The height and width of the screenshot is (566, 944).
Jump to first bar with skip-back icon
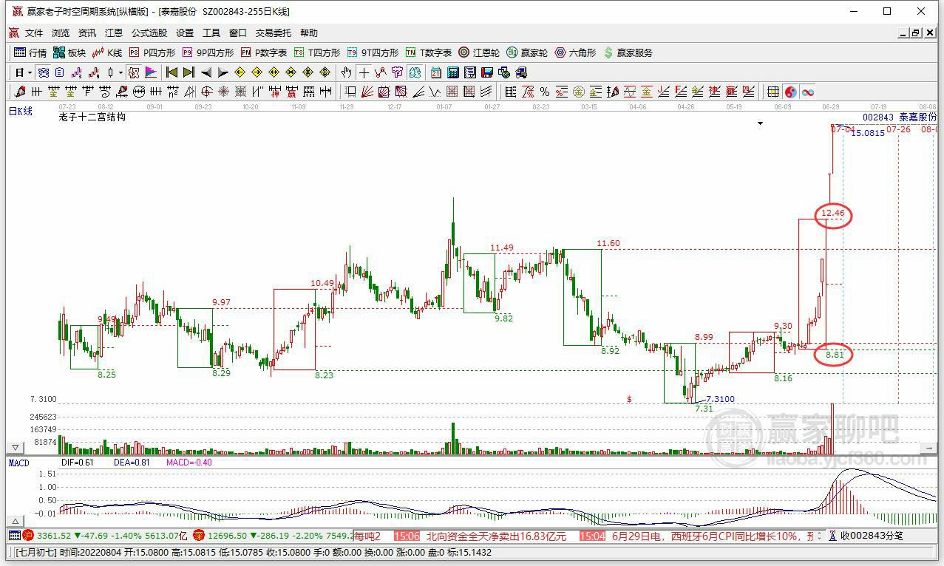172,72
